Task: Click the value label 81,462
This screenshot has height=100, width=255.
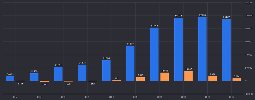Action: pos(154,26)
